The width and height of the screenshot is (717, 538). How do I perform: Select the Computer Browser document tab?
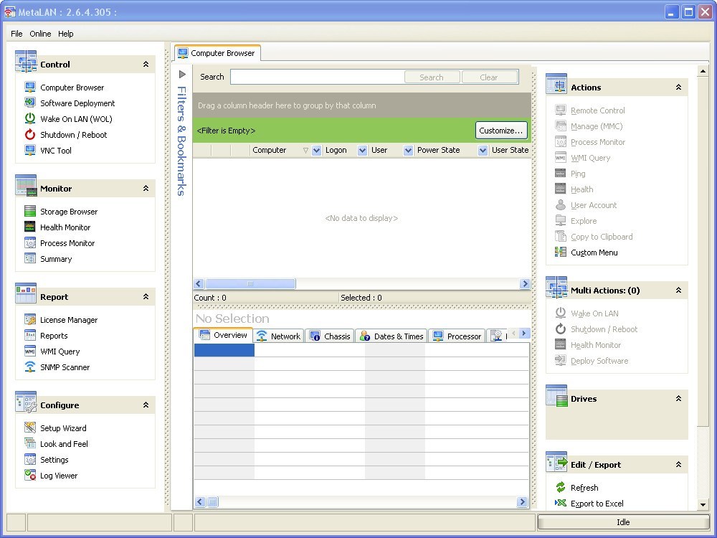coord(217,53)
